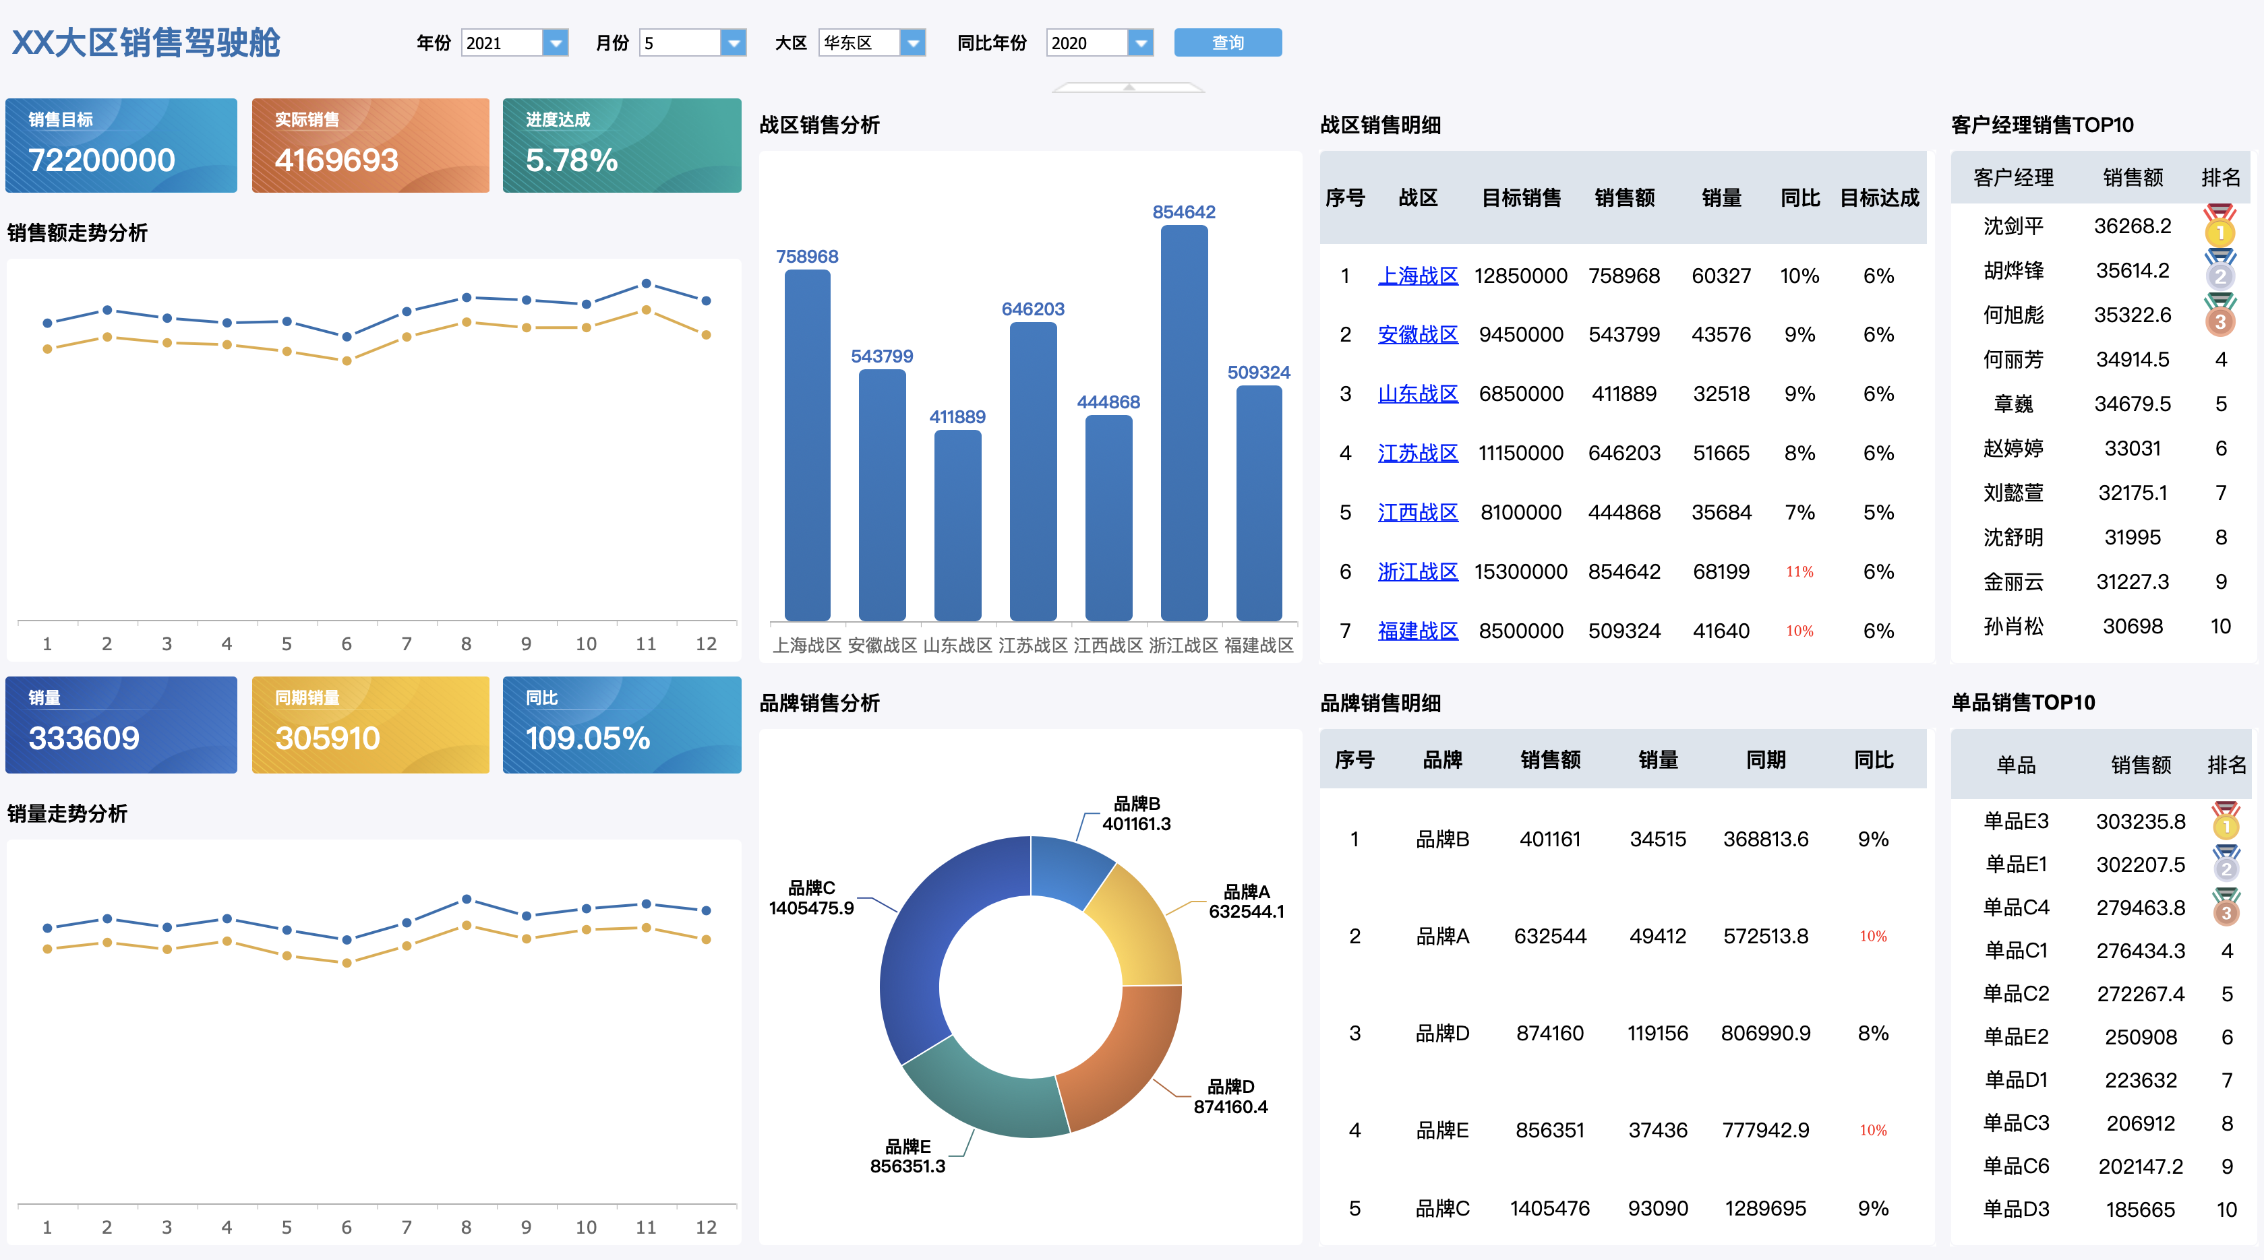Image resolution: width=2264 pixels, height=1260 pixels.
Task: Click the 实际销售 orange KPI card
Action: (x=370, y=145)
